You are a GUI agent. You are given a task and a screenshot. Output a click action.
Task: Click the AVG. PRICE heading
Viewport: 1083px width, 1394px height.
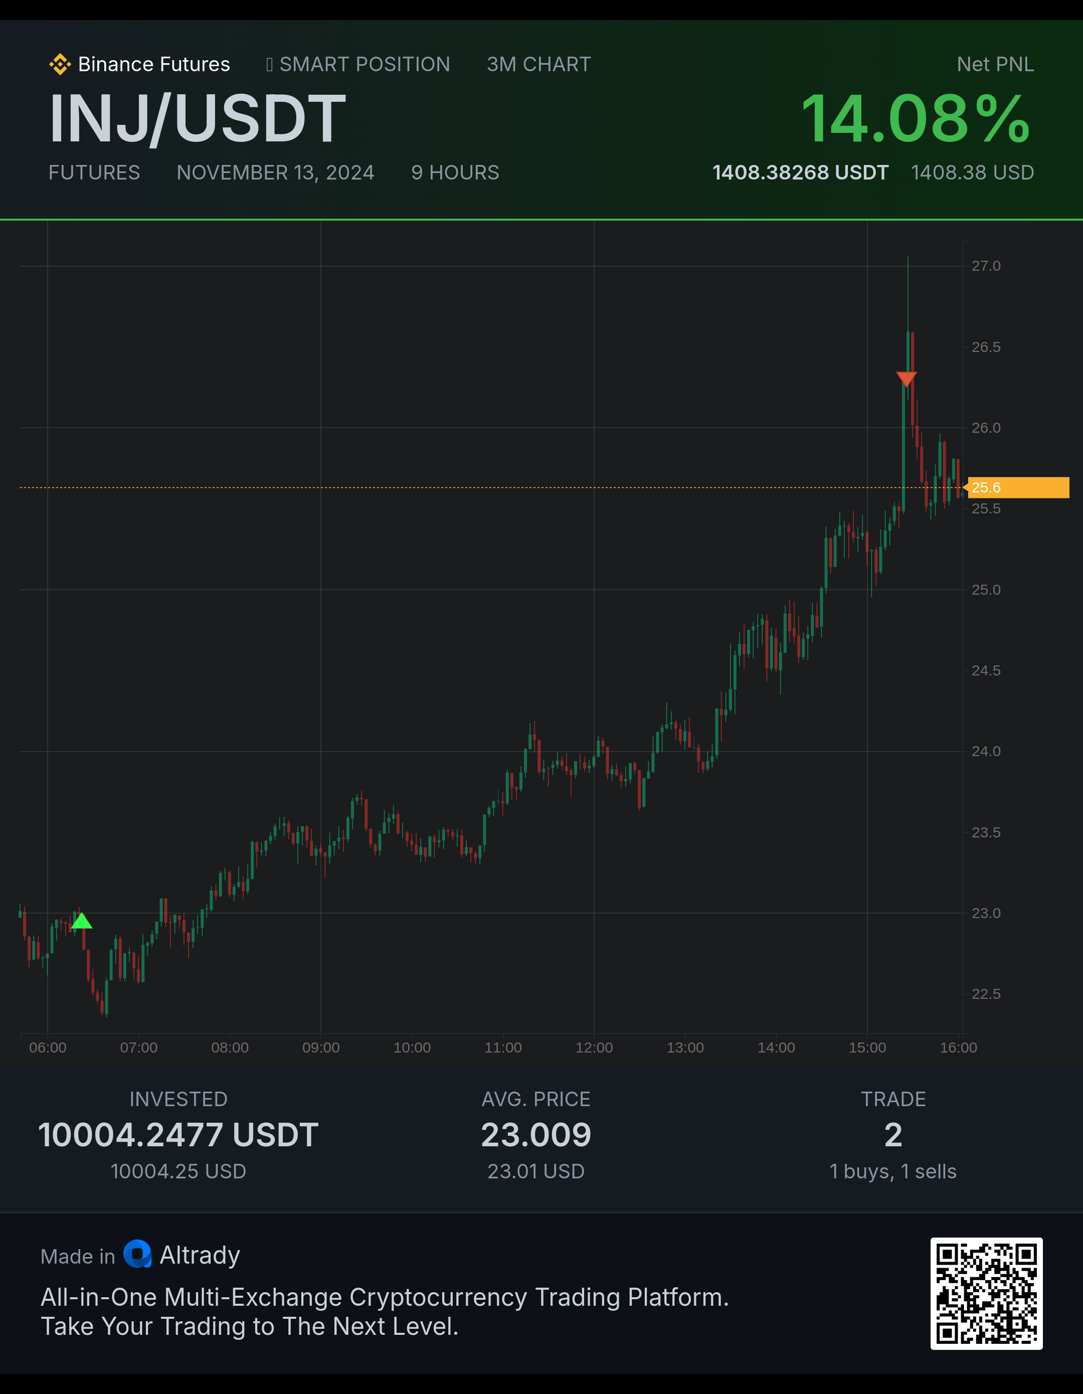[x=536, y=1099]
